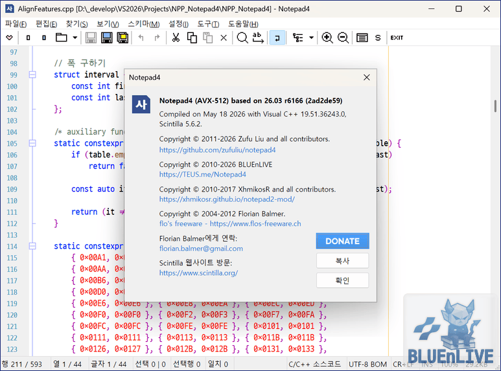The height and width of the screenshot is (371, 501).
Task: Click the Undo arrow icon
Action: 141,38
